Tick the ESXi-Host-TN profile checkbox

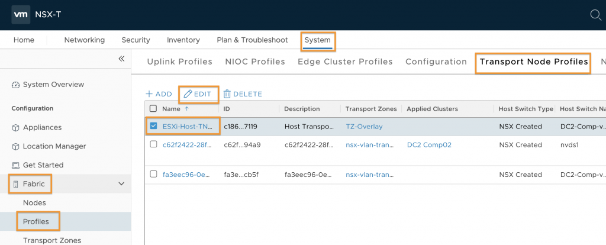pos(153,126)
